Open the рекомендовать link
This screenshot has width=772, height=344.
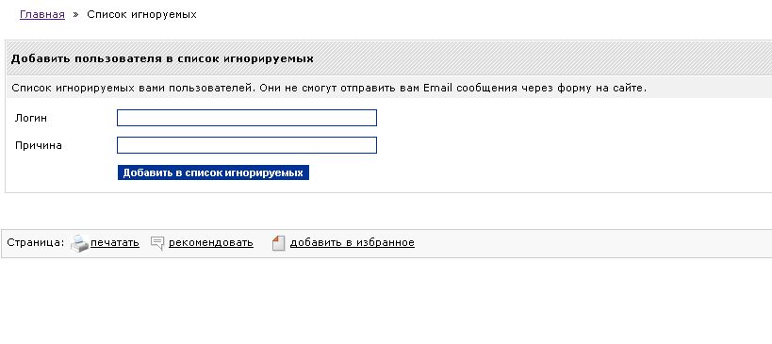point(211,242)
